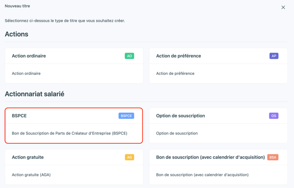Image resolution: width=294 pixels, height=188 pixels.
Task: Click the Bon de Souscription de Parts description
Action: click(x=70, y=133)
